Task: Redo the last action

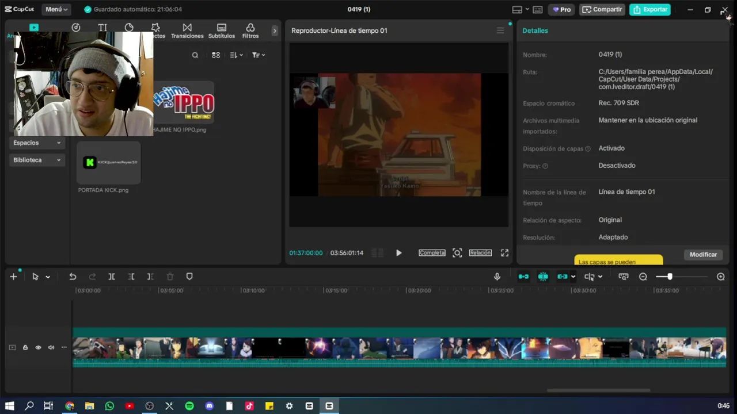Action: point(92,277)
